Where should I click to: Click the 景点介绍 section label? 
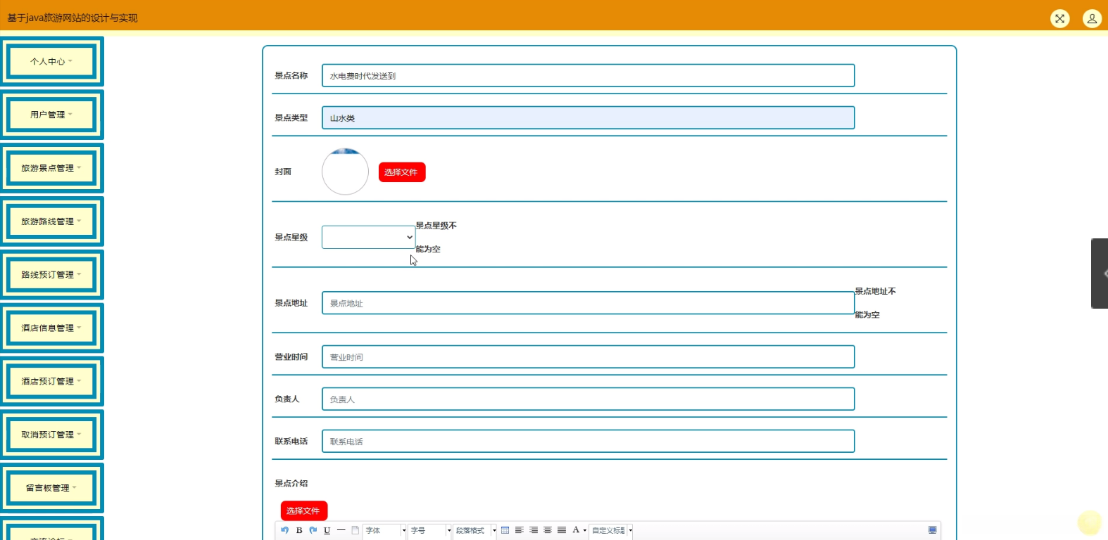coord(291,484)
